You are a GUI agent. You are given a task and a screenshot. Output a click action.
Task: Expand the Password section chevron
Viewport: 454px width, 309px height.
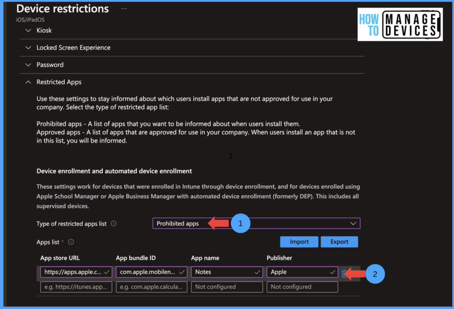(28, 65)
